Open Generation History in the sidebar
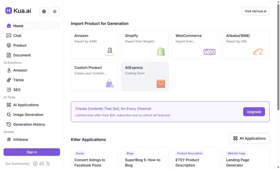 (32, 124)
